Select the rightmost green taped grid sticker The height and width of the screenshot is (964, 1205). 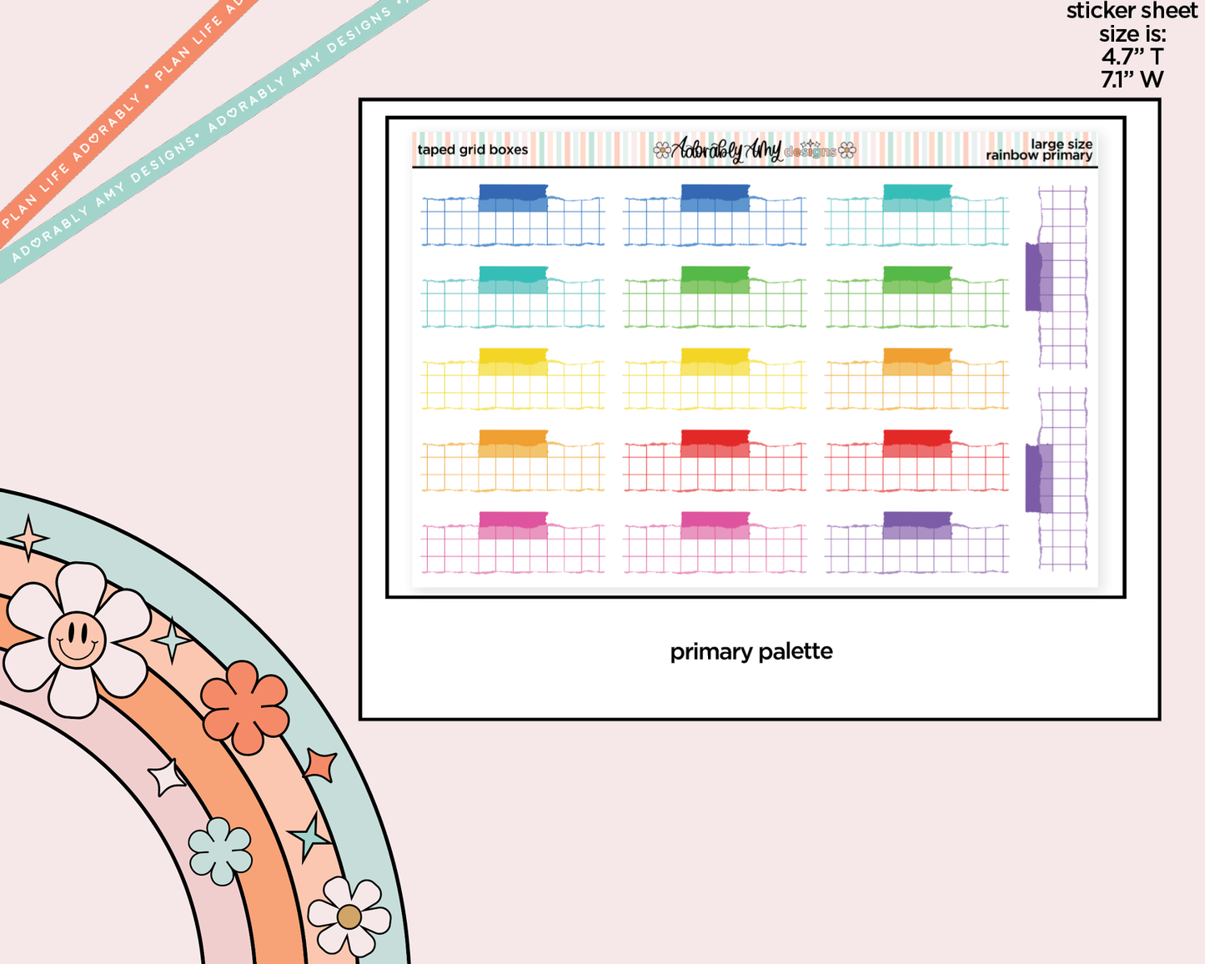pos(917,297)
